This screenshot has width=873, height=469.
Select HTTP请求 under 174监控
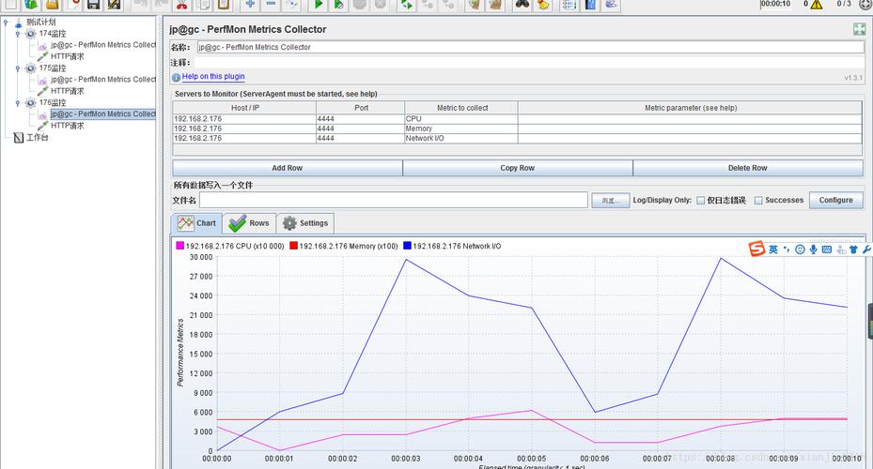point(68,56)
